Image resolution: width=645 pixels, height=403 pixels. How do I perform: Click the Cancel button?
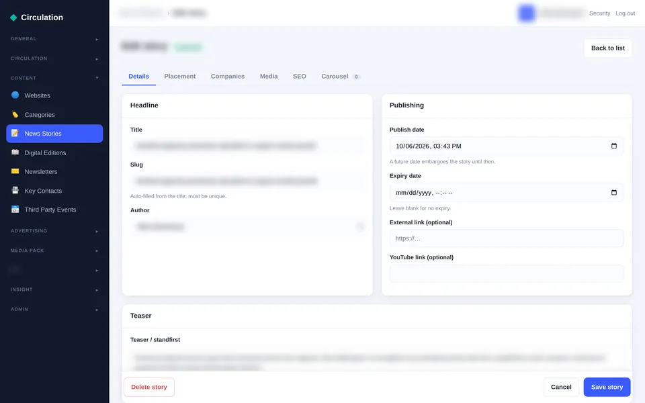click(x=561, y=387)
